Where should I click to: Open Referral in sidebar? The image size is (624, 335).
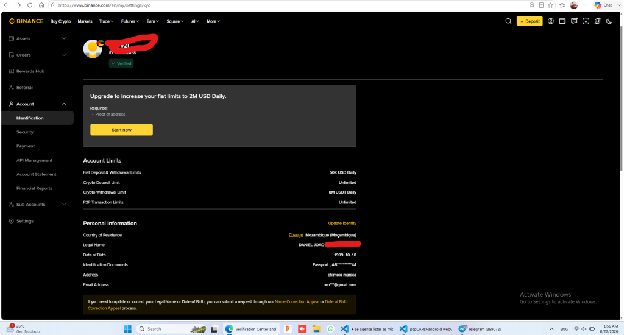(x=24, y=88)
